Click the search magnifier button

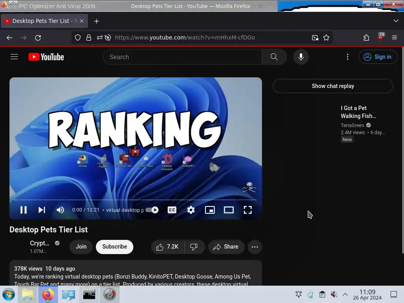tap(274, 57)
